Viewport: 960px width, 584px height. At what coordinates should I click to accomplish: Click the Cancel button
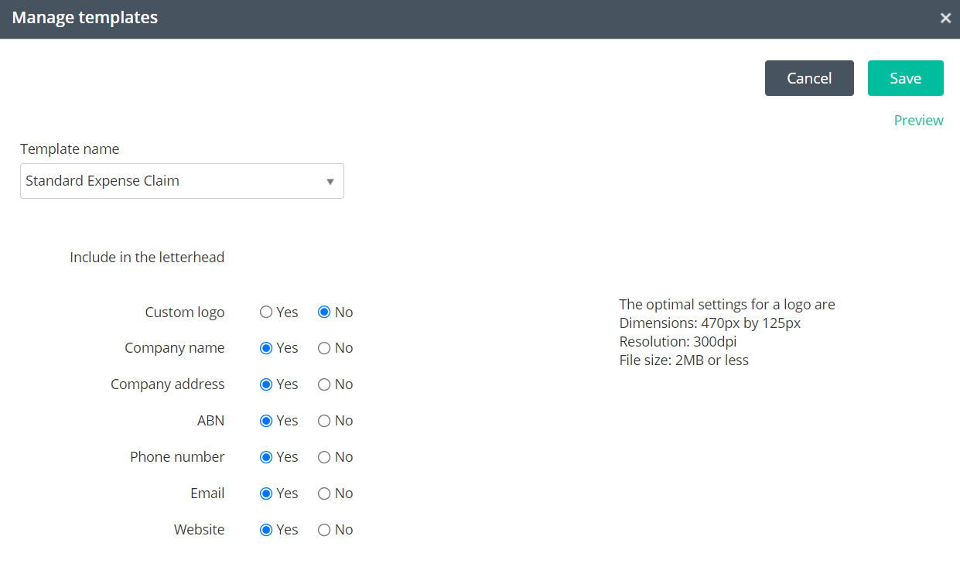click(809, 78)
